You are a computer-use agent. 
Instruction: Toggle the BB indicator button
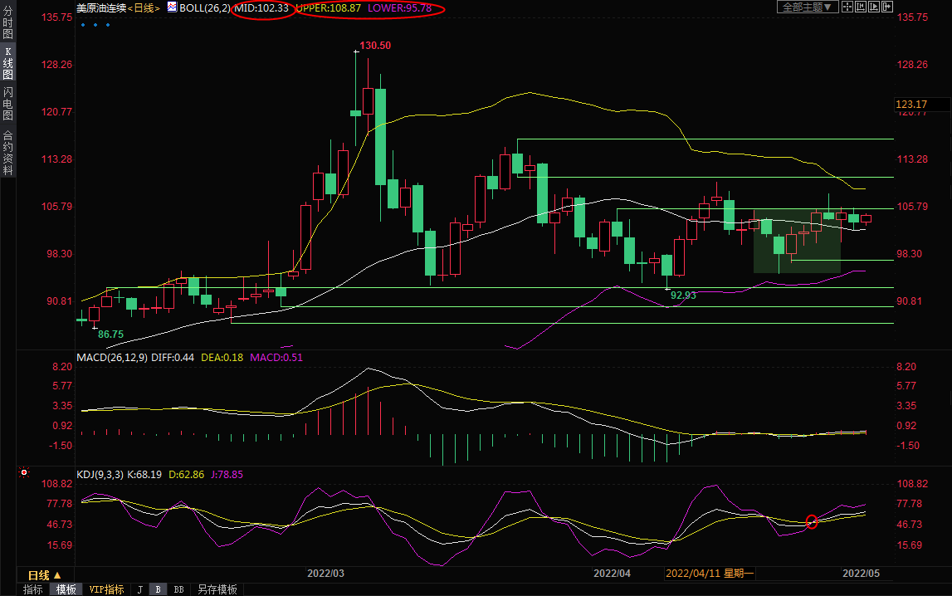point(178,589)
